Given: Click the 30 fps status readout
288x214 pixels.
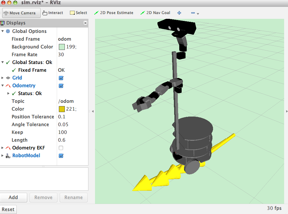Looking at the screenshot, I should pos(274,208).
